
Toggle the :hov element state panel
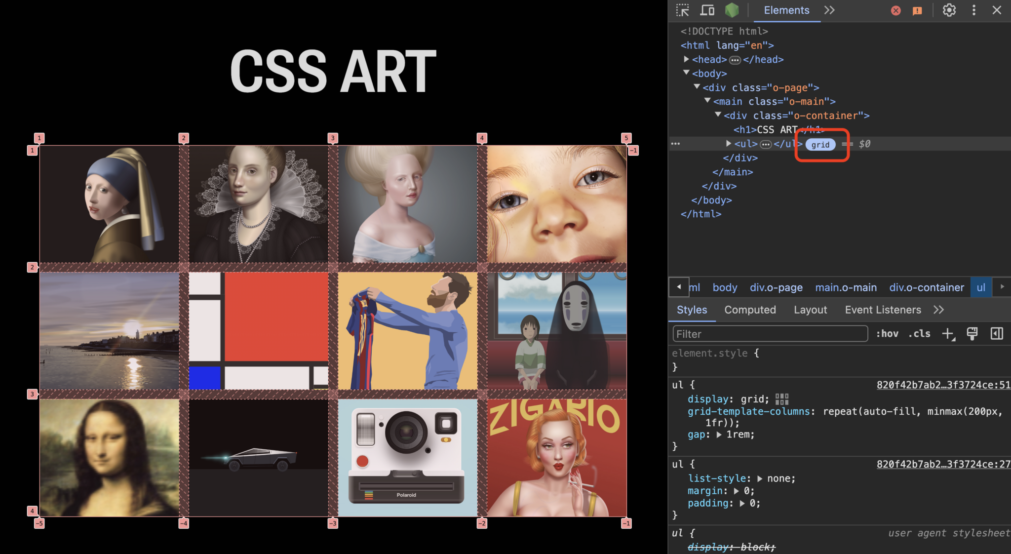point(887,334)
